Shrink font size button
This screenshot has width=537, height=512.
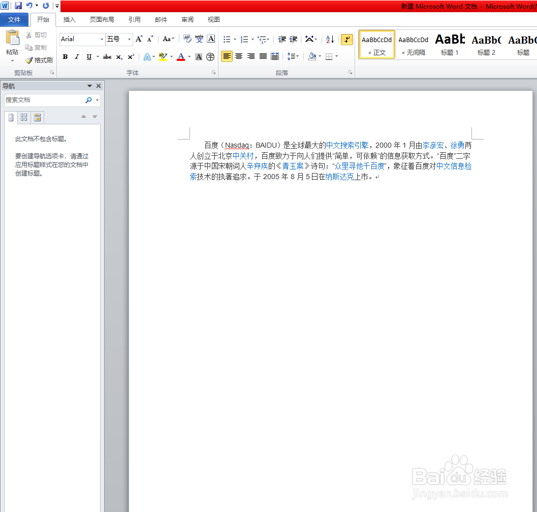click(x=150, y=39)
